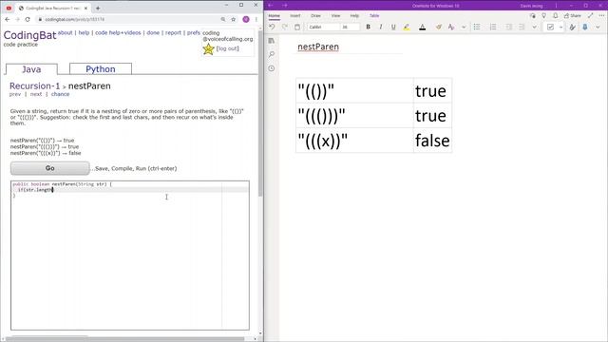The height and width of the screenshot is (342, 608).
Task: Expand the ribbon overflow chevron at far right
Action: click(598, 28)
